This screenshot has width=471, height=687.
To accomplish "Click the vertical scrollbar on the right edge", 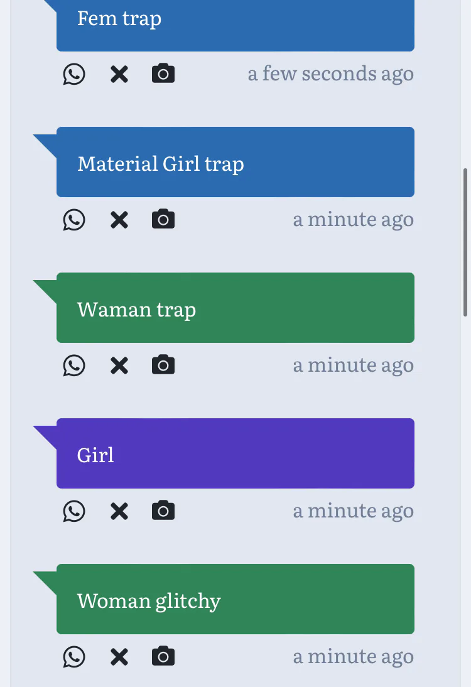I will pos(465,242).
